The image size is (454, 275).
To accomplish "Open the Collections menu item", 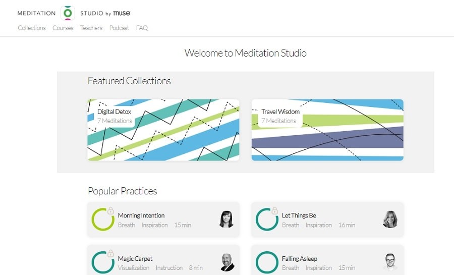I will [32, 28].
